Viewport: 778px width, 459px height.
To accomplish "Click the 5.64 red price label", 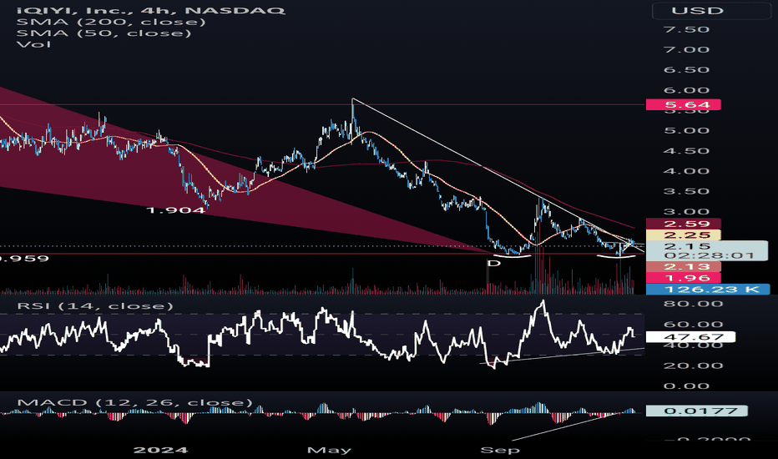I will (x=683, y=104).
